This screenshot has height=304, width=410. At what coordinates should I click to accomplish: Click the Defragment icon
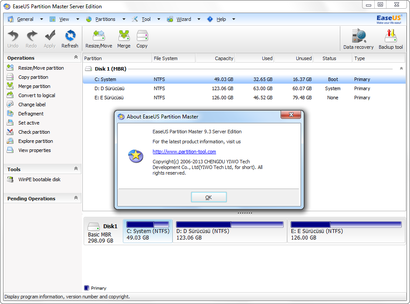click(10, 113)
